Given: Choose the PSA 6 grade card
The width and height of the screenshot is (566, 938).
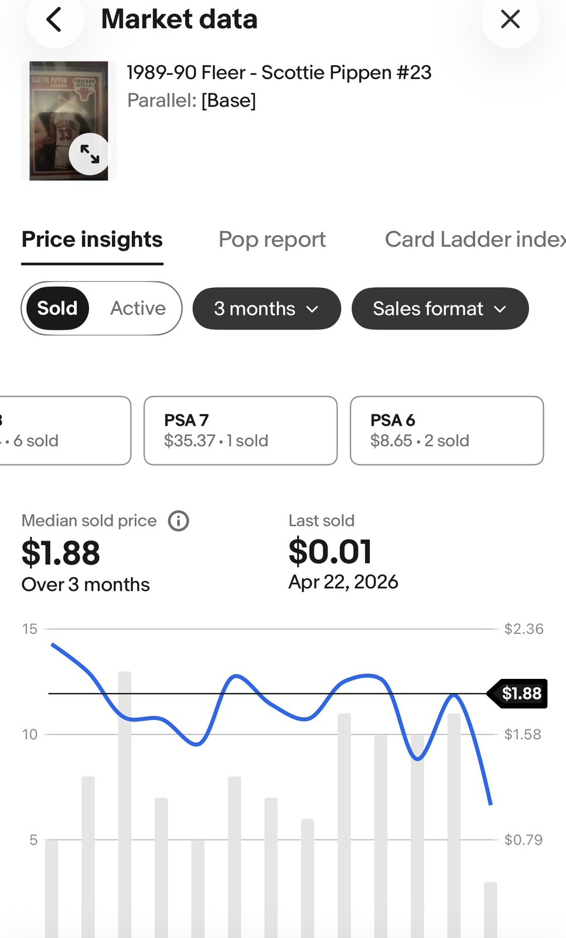Looking at the screenshot, I should [x=447, y=431].
